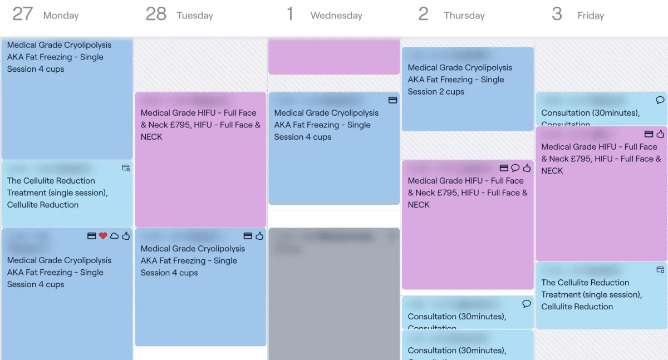Click the cloud icon on Monday's Cryolipolysis appointment
This screenshot has width=668, height=360.
[114, 236]
